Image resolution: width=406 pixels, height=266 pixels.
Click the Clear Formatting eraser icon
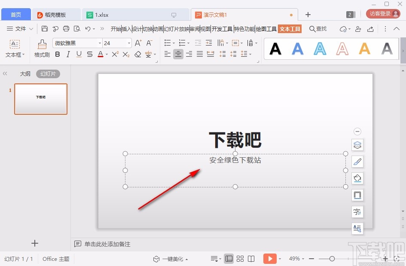[138, 54]
